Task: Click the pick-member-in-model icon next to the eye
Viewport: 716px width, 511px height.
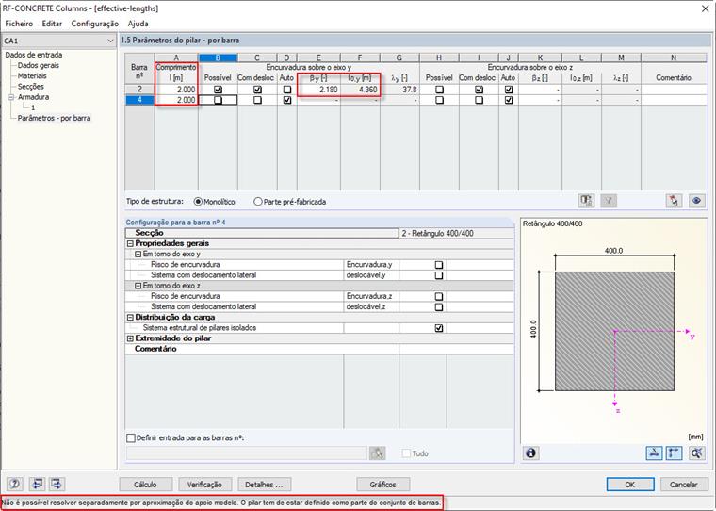Action: 674,201
